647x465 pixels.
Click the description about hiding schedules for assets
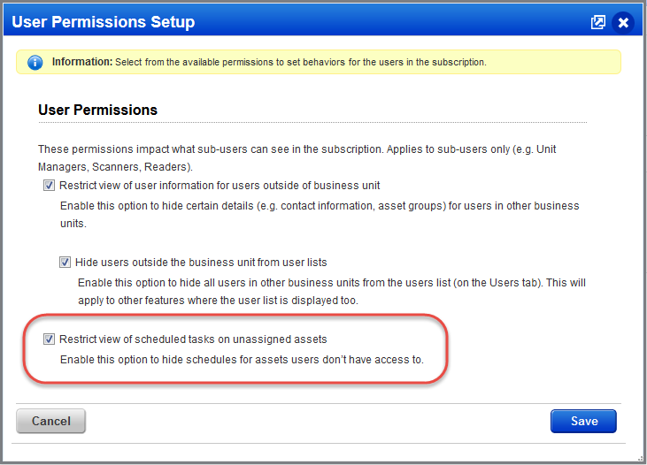242,360
